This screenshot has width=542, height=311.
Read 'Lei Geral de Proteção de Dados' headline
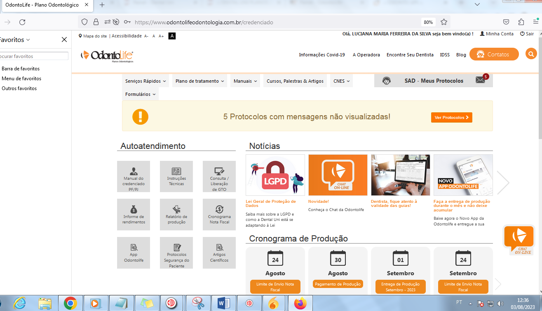point(271,203)
